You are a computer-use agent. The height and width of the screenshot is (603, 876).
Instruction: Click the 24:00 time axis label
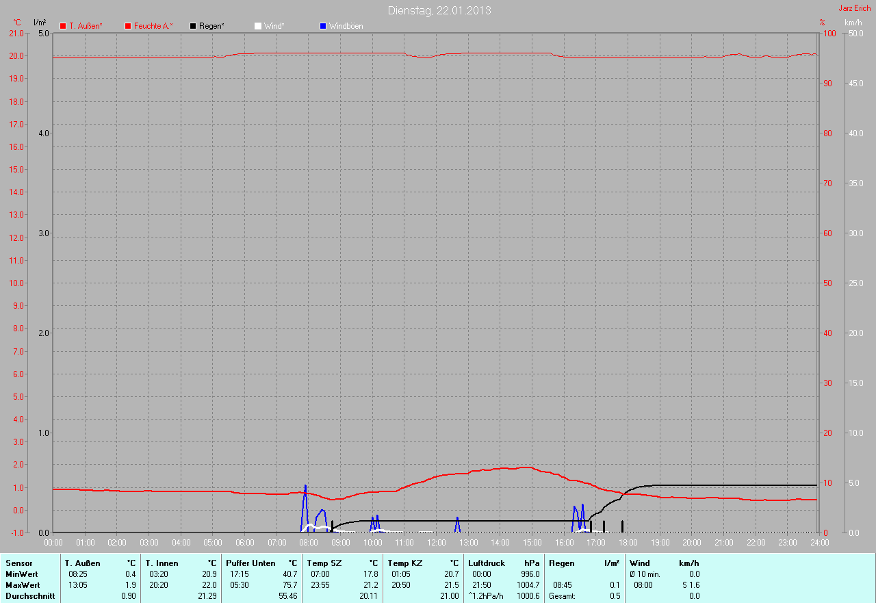tap(819, 543)
